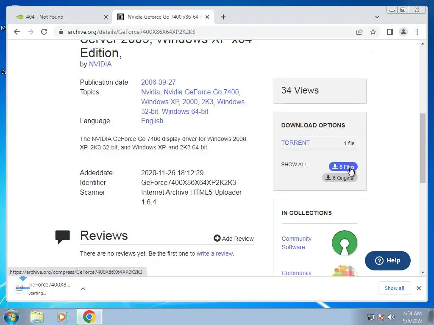Click the Chrome taskbar icon
Image resolution: width=434 pixels, height=325 pixels.
tap(89, 317)
